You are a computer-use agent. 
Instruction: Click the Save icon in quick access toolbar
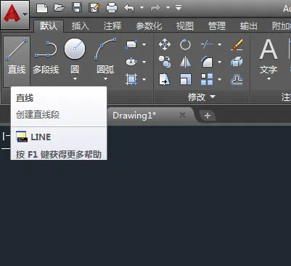click(x=76, y=8)
